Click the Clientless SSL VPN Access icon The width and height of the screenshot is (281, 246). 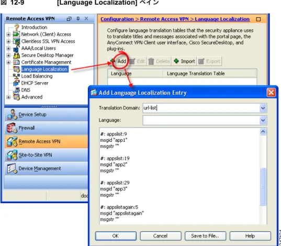click(x=16, y=41)
